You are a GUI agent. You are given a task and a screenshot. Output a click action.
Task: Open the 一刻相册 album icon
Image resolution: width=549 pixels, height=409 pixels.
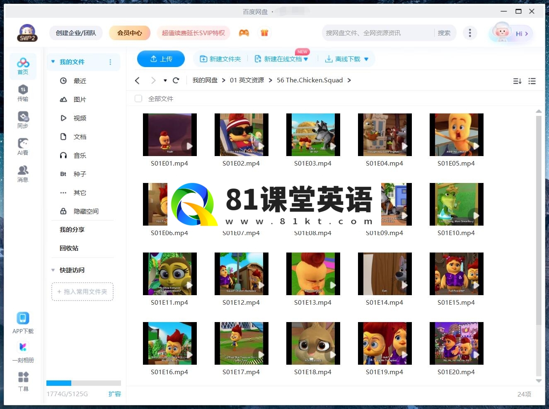click(x=23, y=352)
